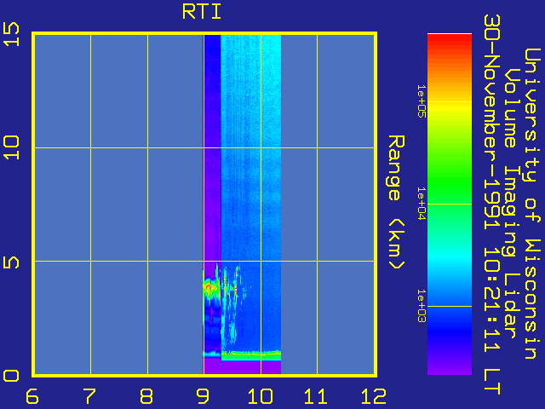The width and height of the screenshot is (545, 409).
Task: Click the red-yellow cloud echo near 4 km
Action: click(x=209, y=288)
